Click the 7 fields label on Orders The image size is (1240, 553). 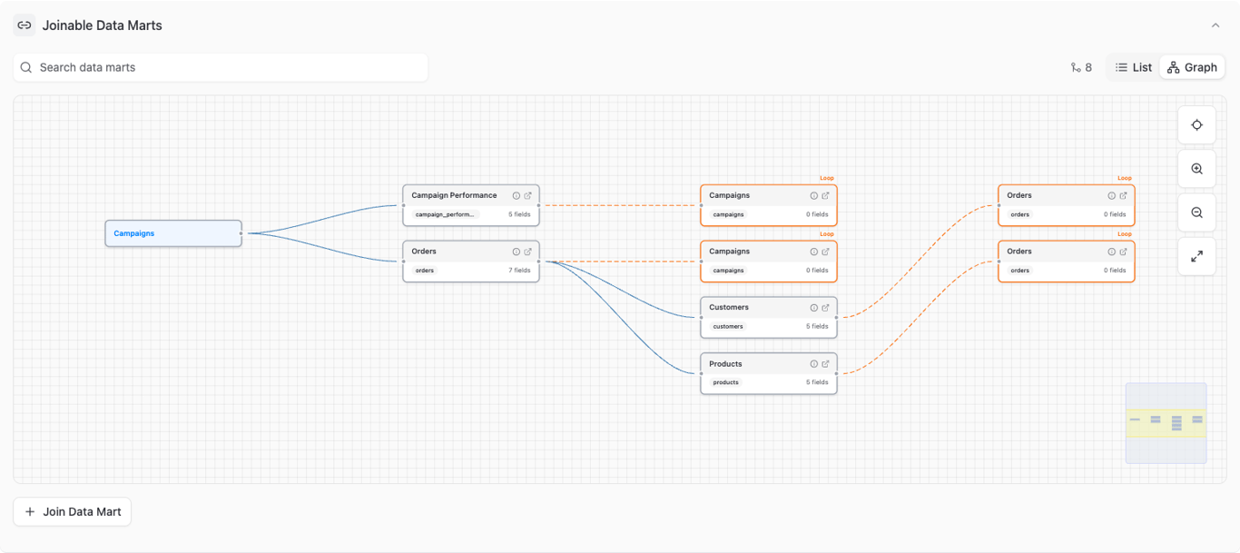[x=519, y=271]
